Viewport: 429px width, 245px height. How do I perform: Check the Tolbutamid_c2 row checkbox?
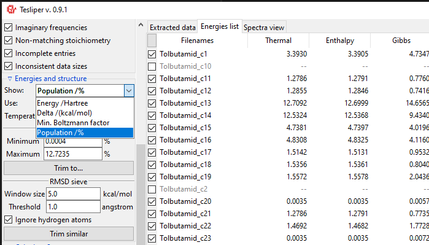[x=152, y=189]
